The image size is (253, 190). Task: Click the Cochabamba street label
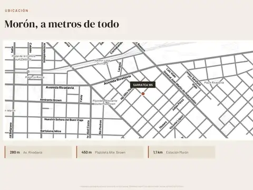(x=116, y=48)
